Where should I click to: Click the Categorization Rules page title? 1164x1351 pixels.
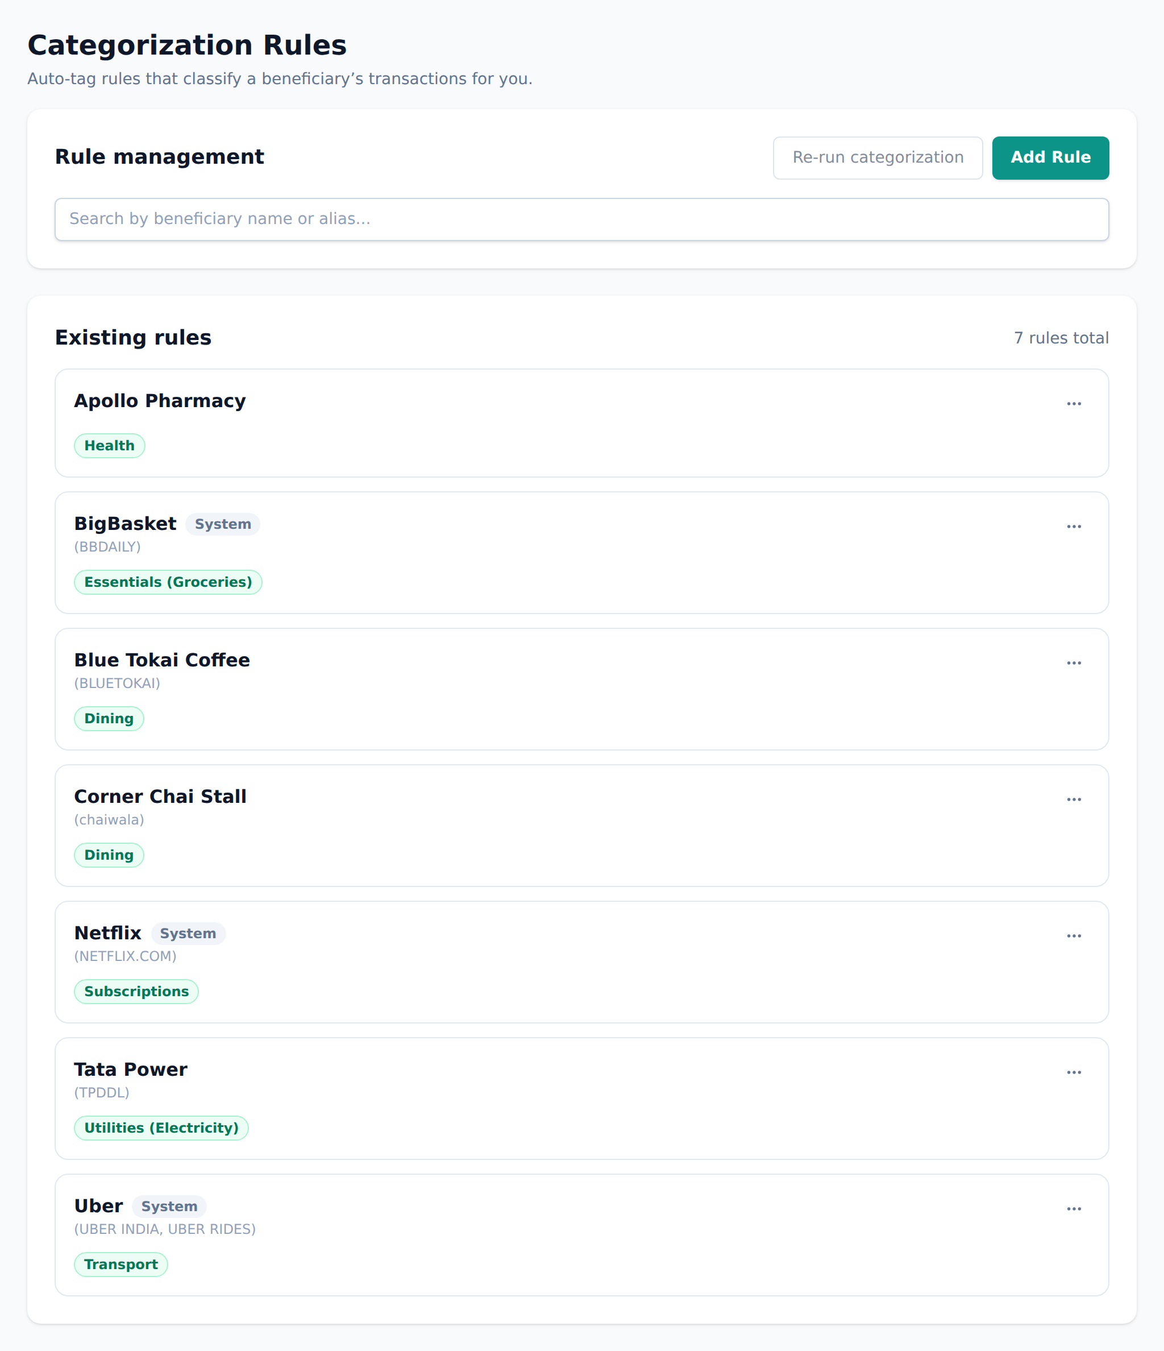click(187, 45)
